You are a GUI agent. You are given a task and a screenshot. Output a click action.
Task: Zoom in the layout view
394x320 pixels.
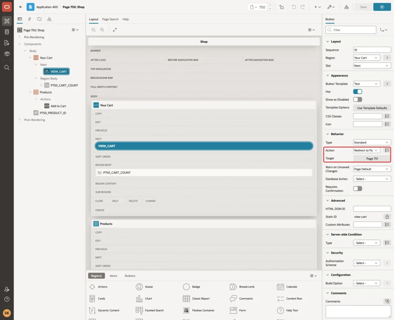click(102, 30)
